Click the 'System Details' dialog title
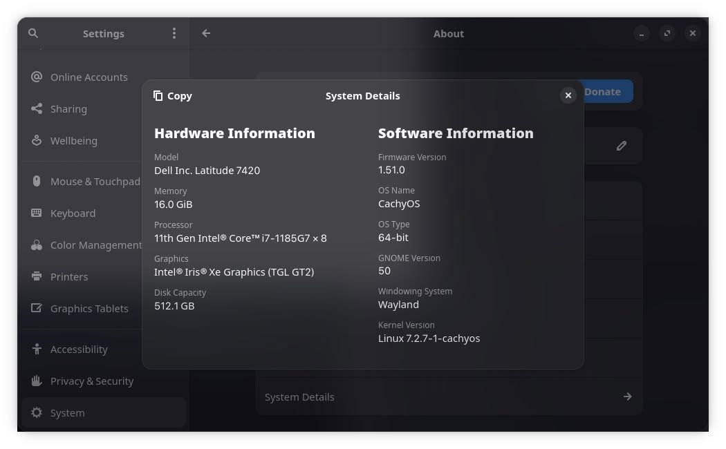The height and width of the screenshot is (449, 726). coord(362,96)
